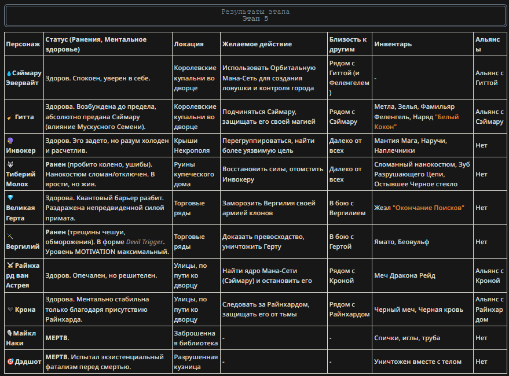The height and width of the screenshot is (376, 509).
Task: Click the italic "Devil Trigger" text
Action: (x=144, y=242)
